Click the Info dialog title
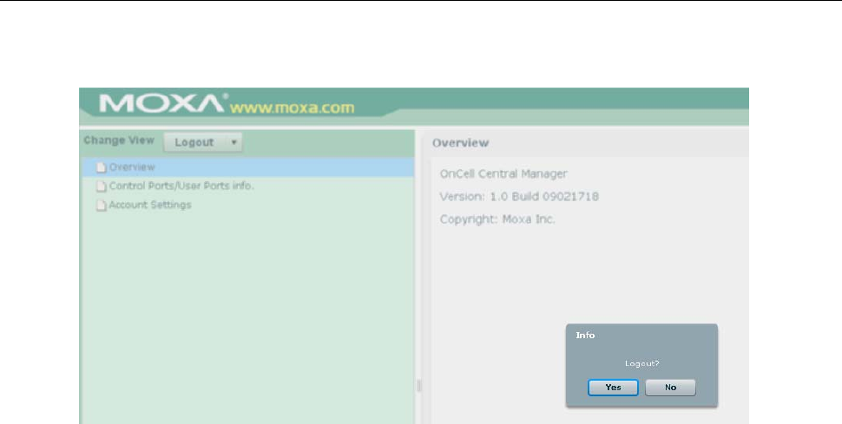Viewport: 842px width, 424px height. click(x=585, y=336)
